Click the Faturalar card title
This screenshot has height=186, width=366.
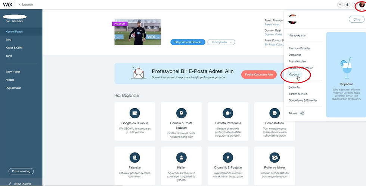135,167
